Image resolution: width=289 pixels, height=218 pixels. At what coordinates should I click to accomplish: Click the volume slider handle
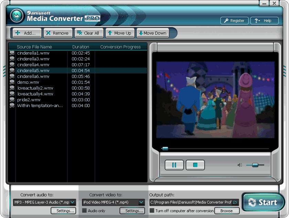(255, 165)
